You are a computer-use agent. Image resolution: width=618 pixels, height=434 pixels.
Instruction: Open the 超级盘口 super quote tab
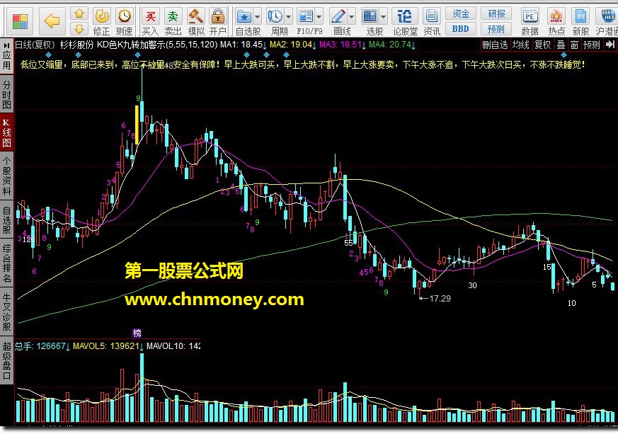pos(6,360)
